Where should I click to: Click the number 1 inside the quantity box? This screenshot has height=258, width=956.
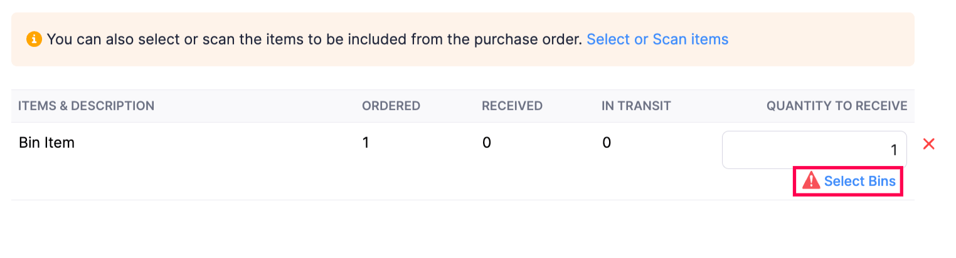pos(894,150)
